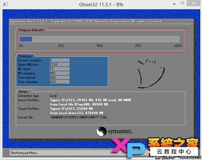202x160 pixels.
Task: Click the Percent complete label
Action: click(x=29, y=60)
